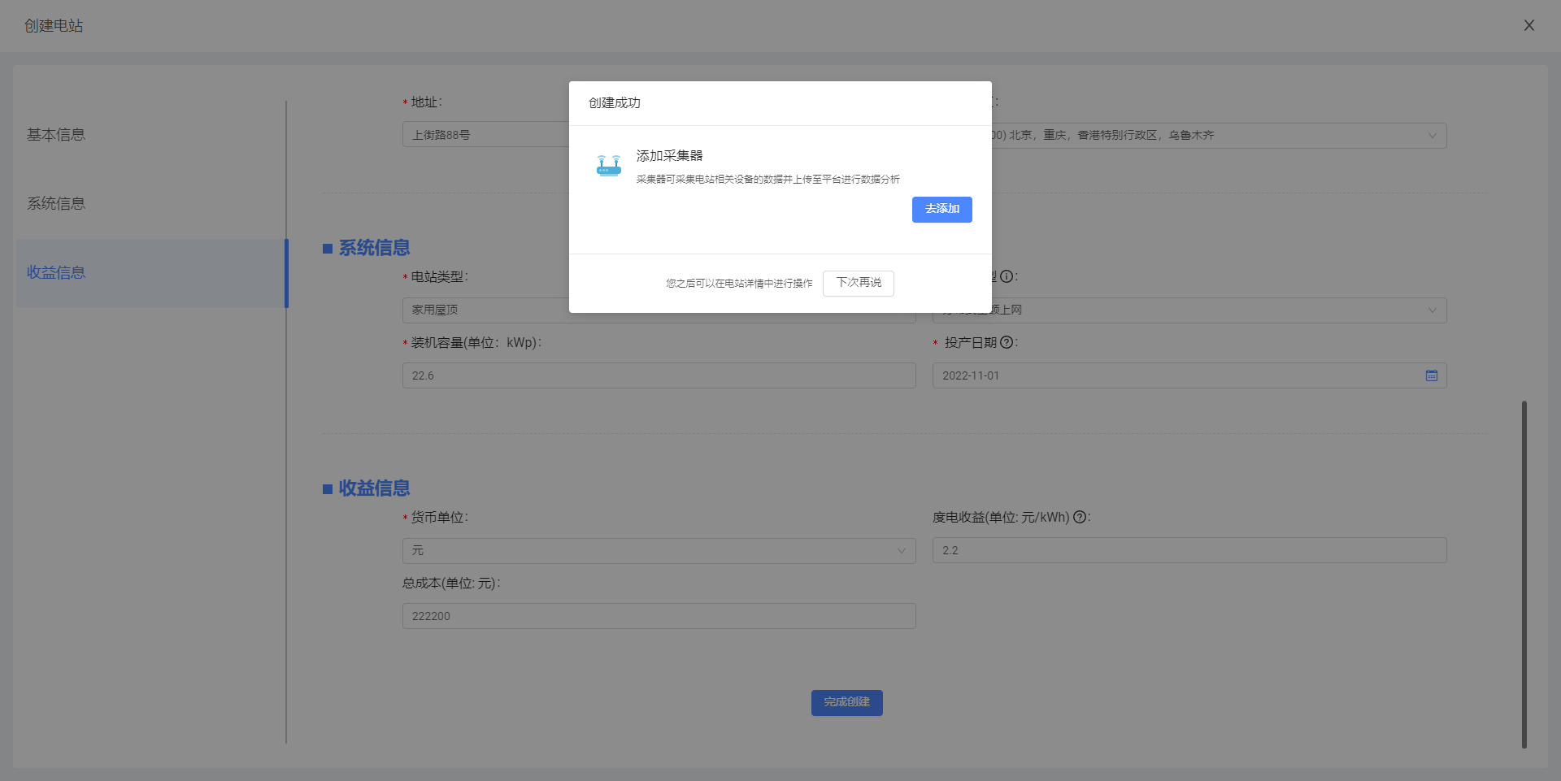Click help icon next to 投产日期
The height and width of the screenshot is (781, 1561).
point(1007,342)
